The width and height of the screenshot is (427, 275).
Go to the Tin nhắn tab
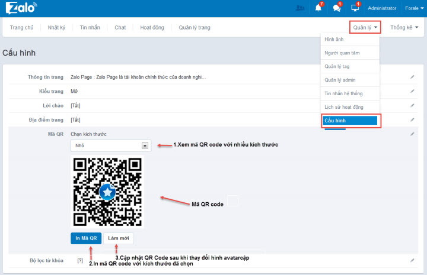coord(90,27)
